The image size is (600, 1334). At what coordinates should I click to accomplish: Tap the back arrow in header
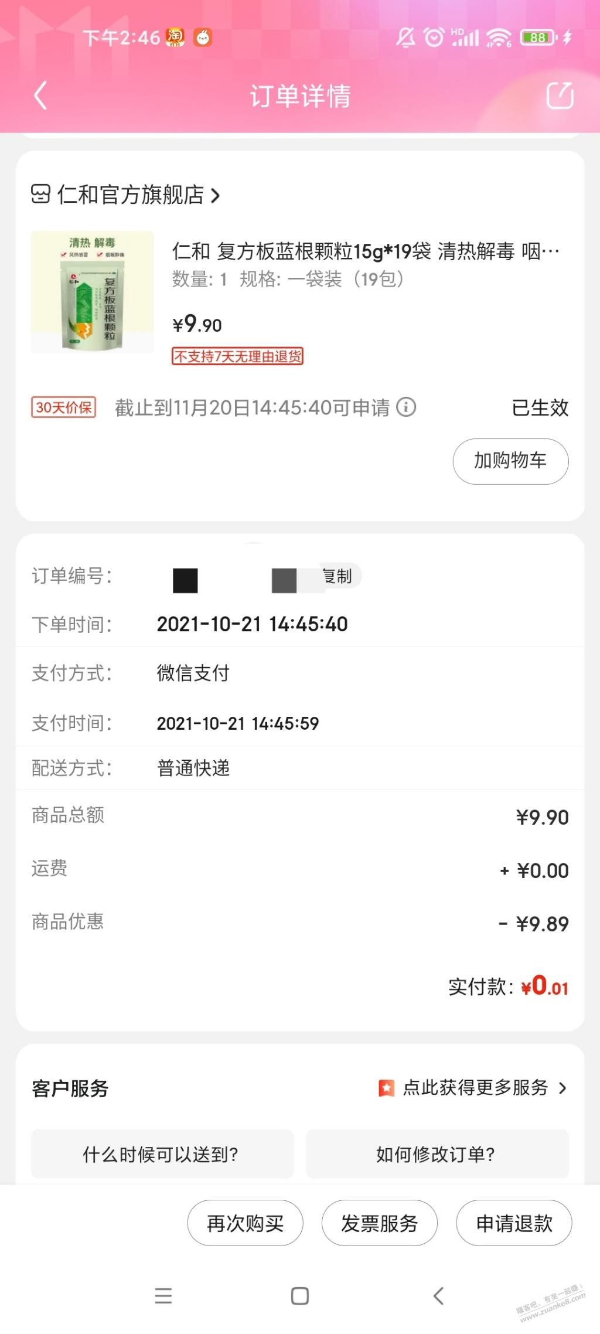40,96
